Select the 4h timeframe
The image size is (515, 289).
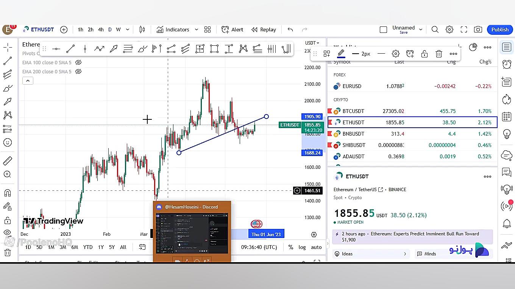(101, 29)
